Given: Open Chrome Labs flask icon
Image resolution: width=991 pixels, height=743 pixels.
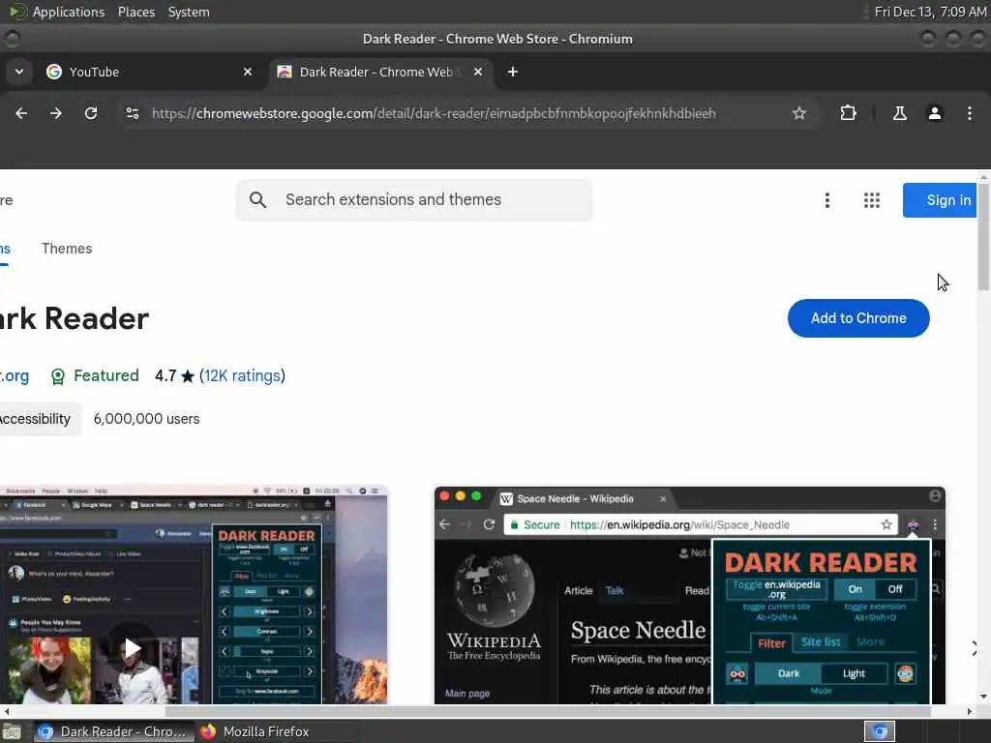Looking at the screenshot, I should (899, 113).
